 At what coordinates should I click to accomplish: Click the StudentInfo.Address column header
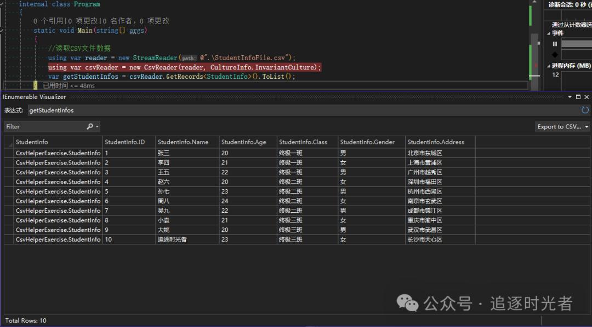click(436, 142)
